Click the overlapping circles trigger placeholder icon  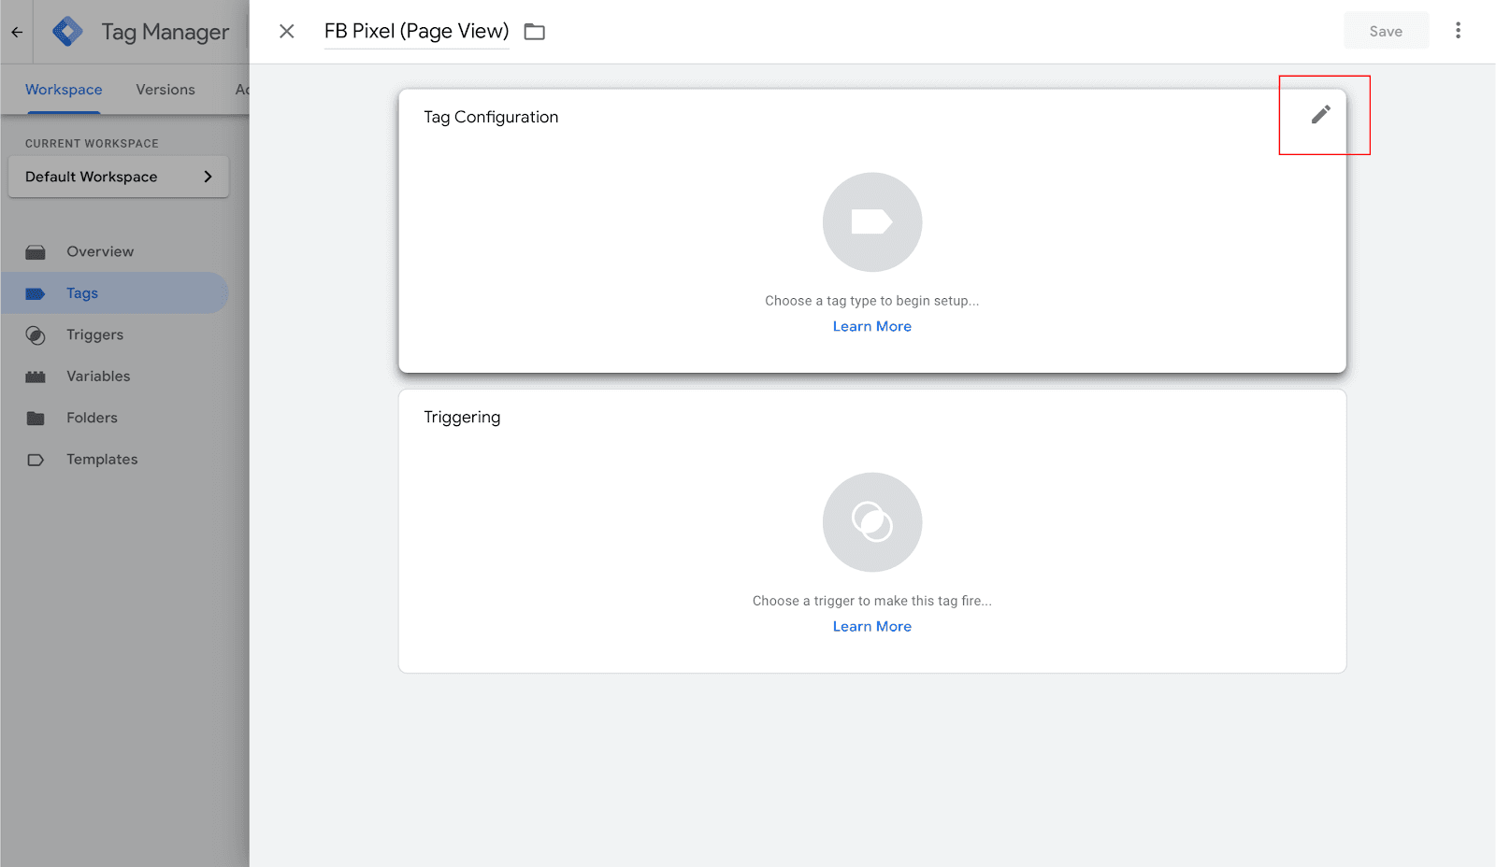click(x=871, y=522)
